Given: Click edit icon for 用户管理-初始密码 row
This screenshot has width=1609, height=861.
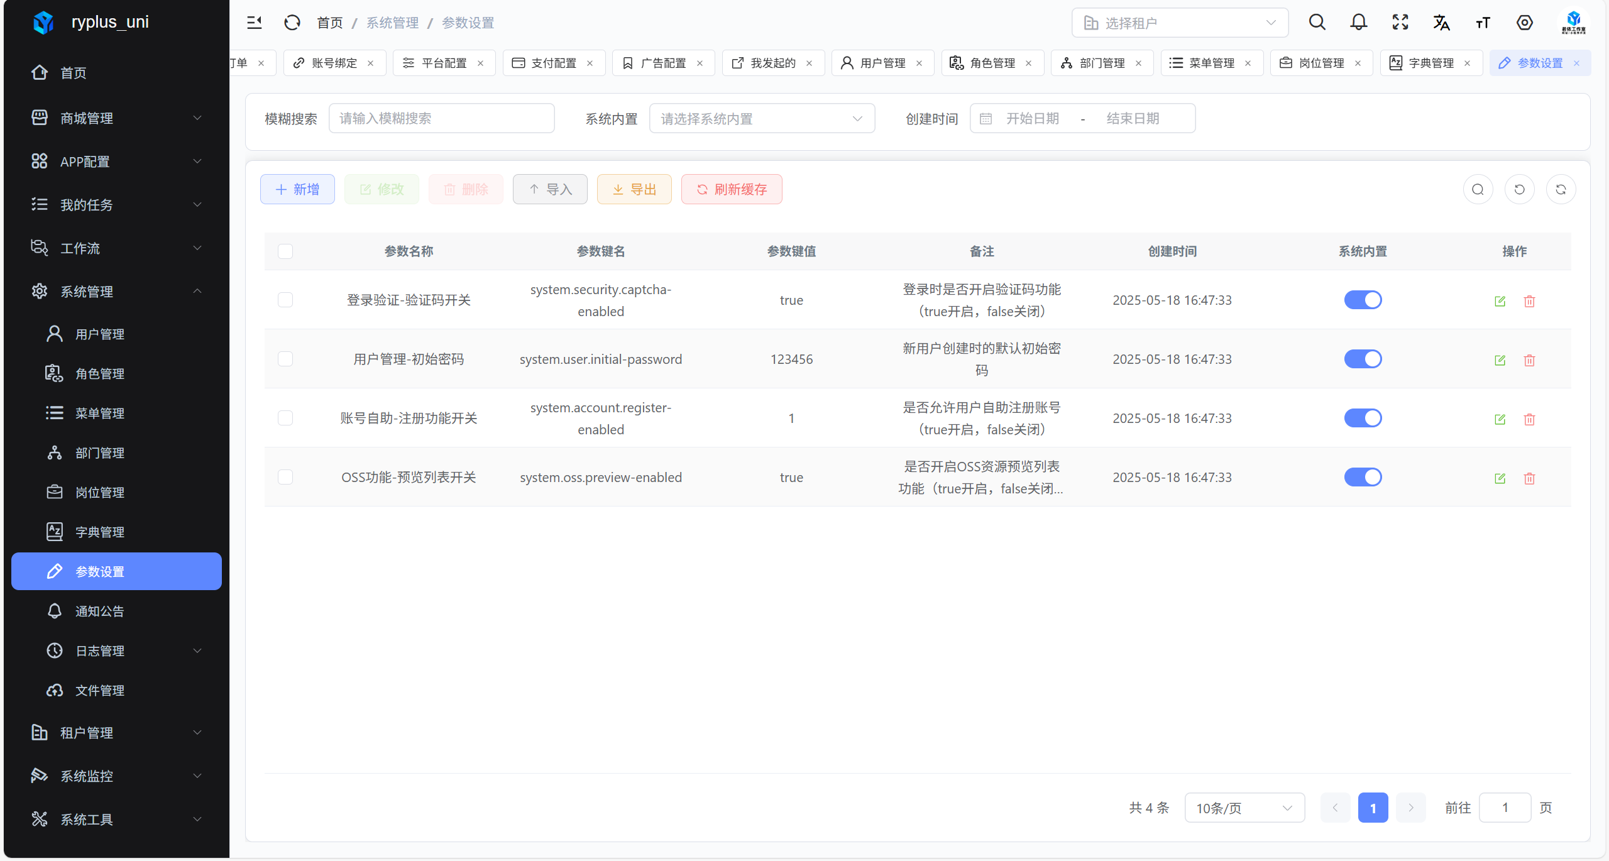Looking at the screenshot, I should [1500, 360].
